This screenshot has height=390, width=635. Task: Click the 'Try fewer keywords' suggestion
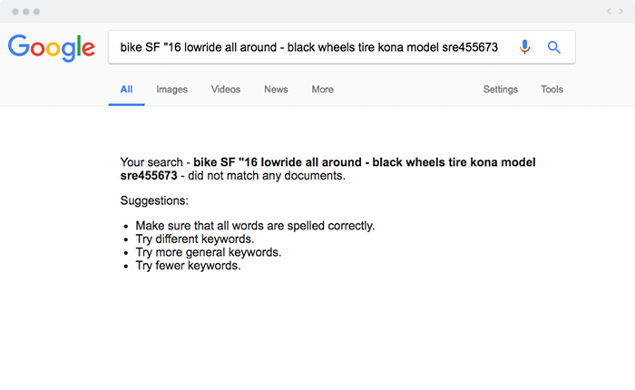[188, 266]
